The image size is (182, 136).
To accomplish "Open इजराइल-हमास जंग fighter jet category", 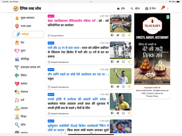I will (x=17, y=67).
